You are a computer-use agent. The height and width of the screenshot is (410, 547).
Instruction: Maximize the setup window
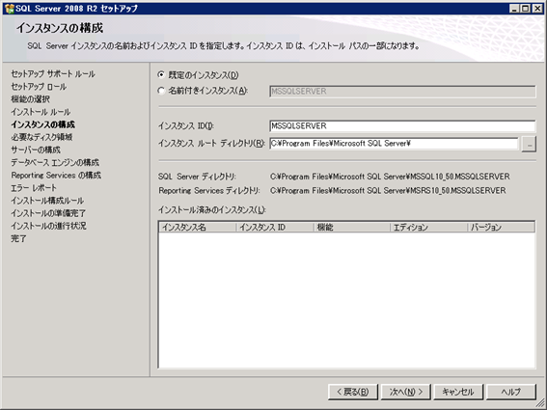click(x=526, y=9)
